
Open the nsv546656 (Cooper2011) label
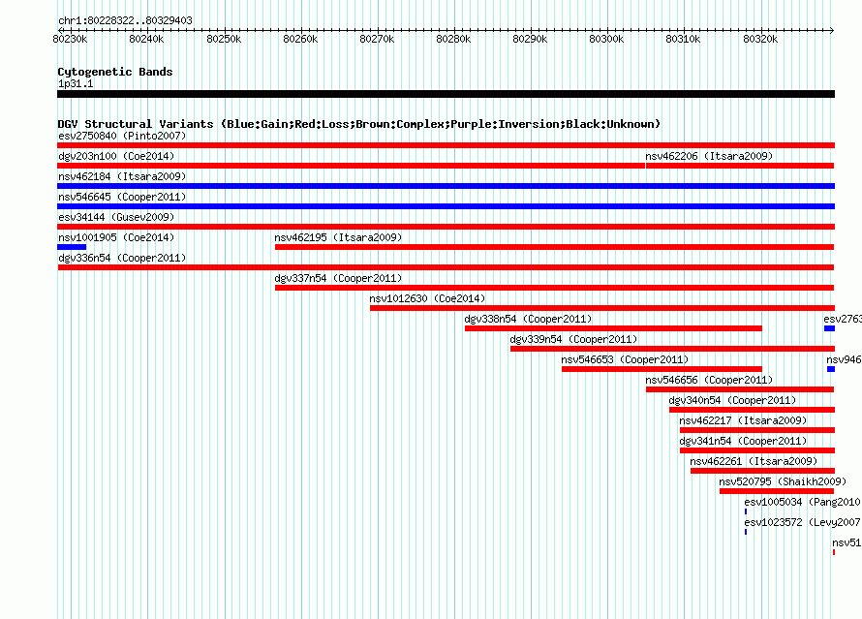coord(709,380)
